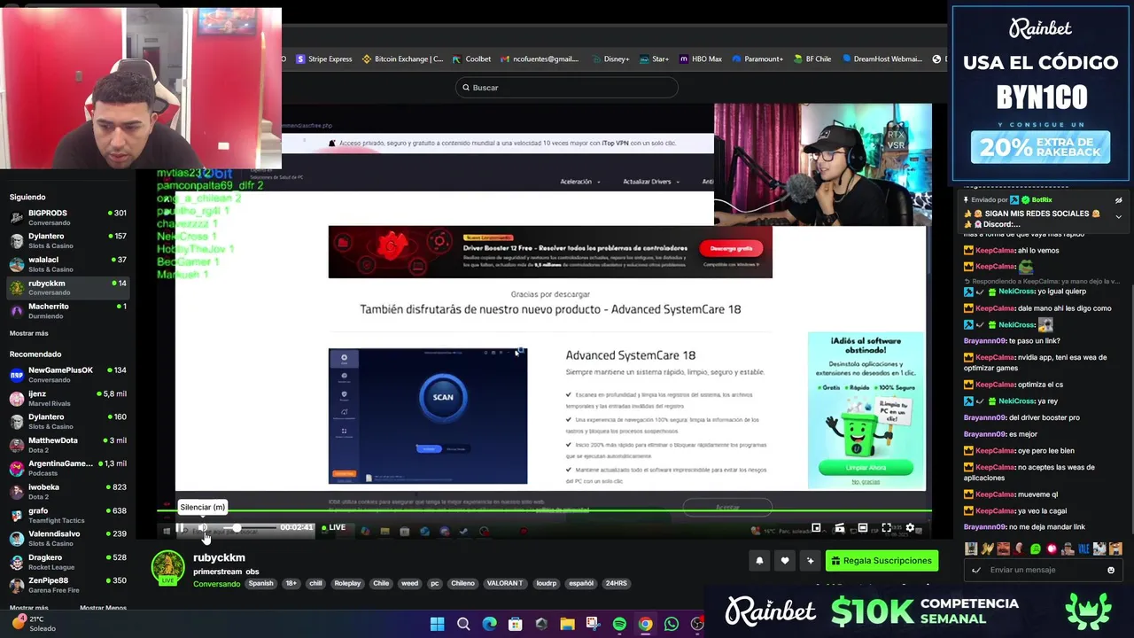
Task: Open the 24HRS tag
Action: click(617, 584)
